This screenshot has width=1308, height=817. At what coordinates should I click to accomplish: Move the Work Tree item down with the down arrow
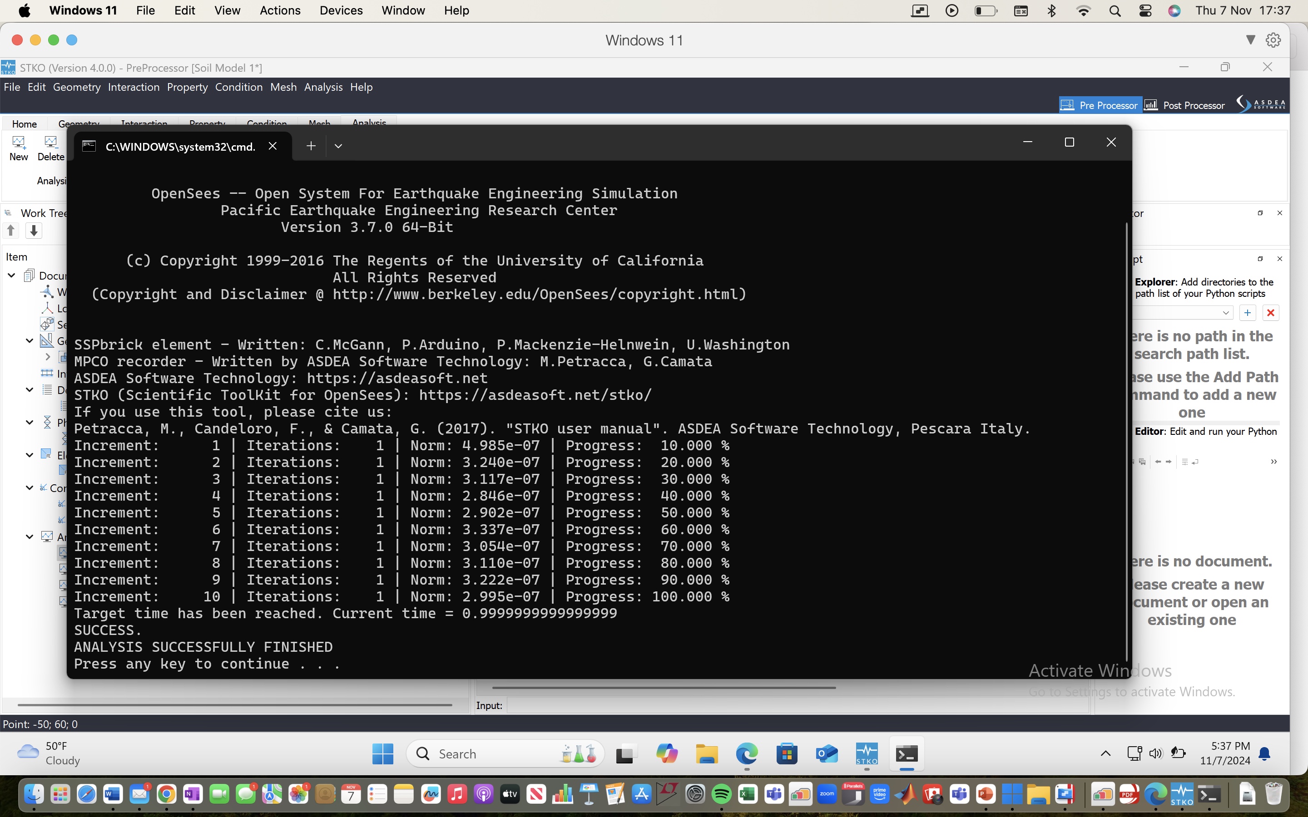click(x=34, y=231)
